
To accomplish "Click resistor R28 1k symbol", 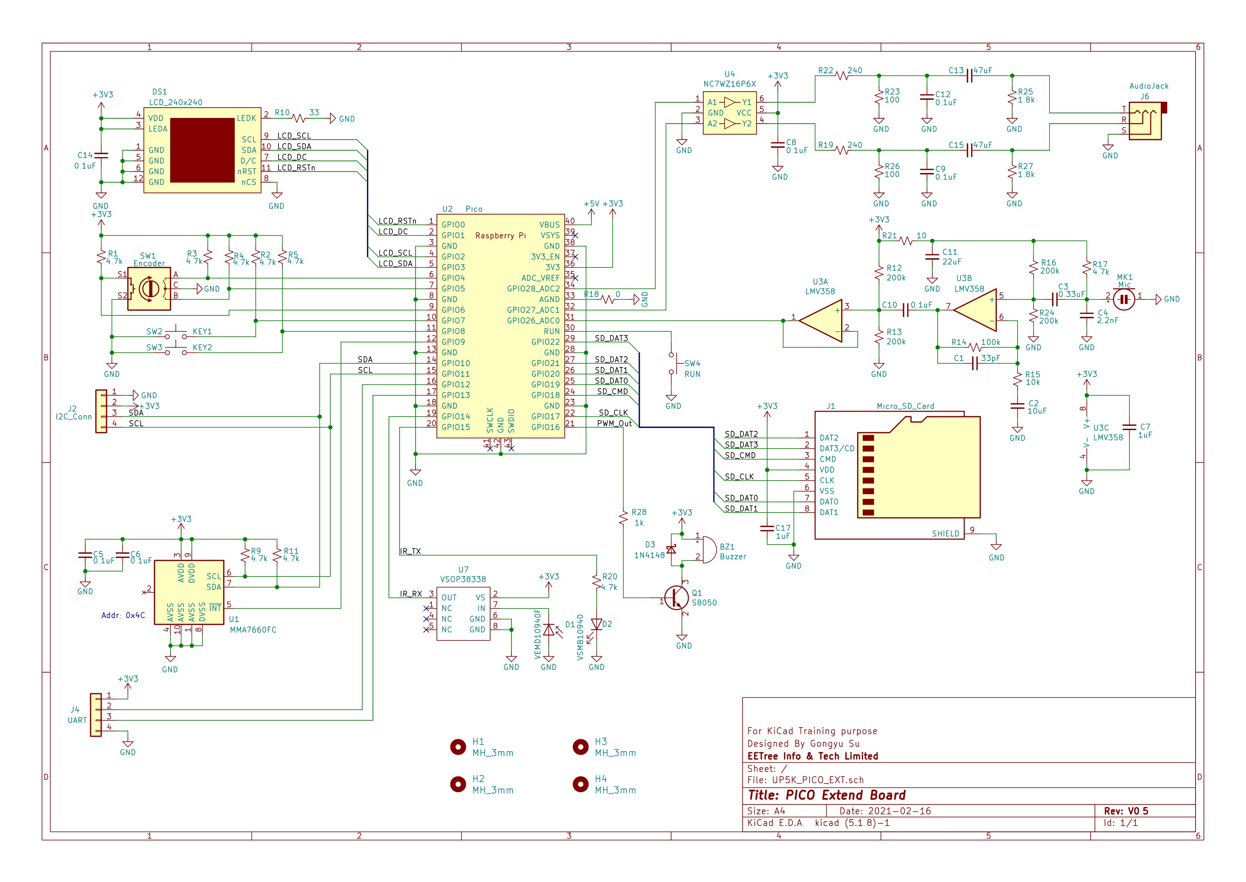I will tap(623, 518).
